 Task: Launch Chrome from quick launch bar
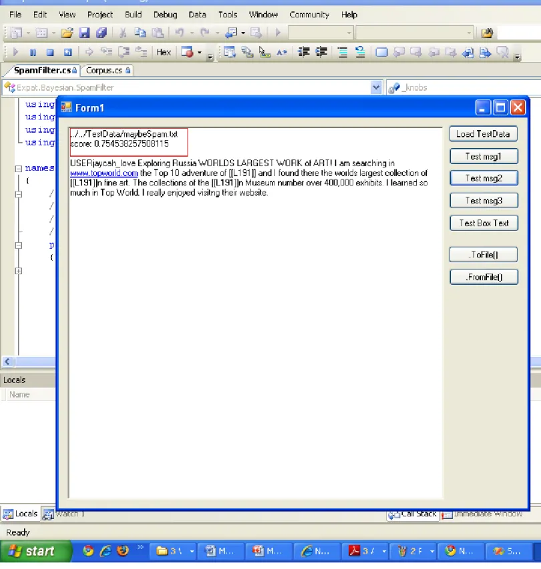pos(88,551)
